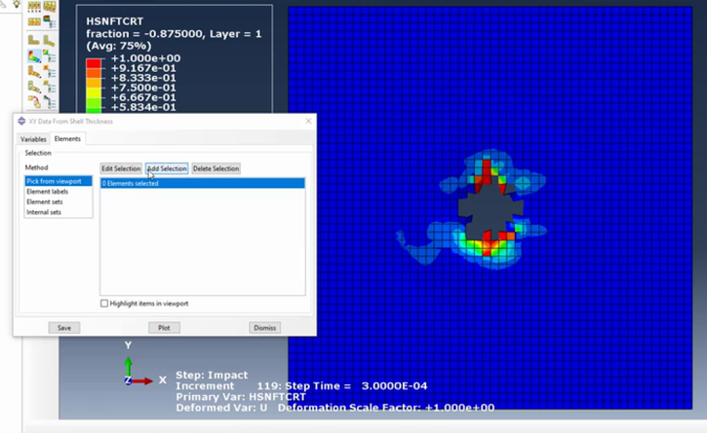Open the Symbol Options icon
Image resolution: width=707 pixels, height=433 pixels.
pyautogui.click(x=48, y=75)
